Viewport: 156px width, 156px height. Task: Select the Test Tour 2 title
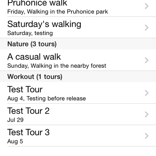click(28, 111)
